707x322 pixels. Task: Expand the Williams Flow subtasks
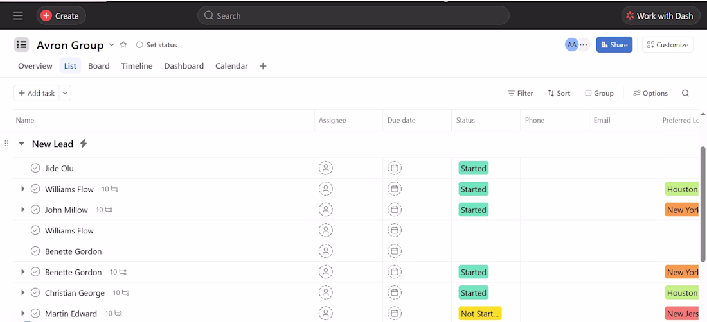[x=22, y=189]
